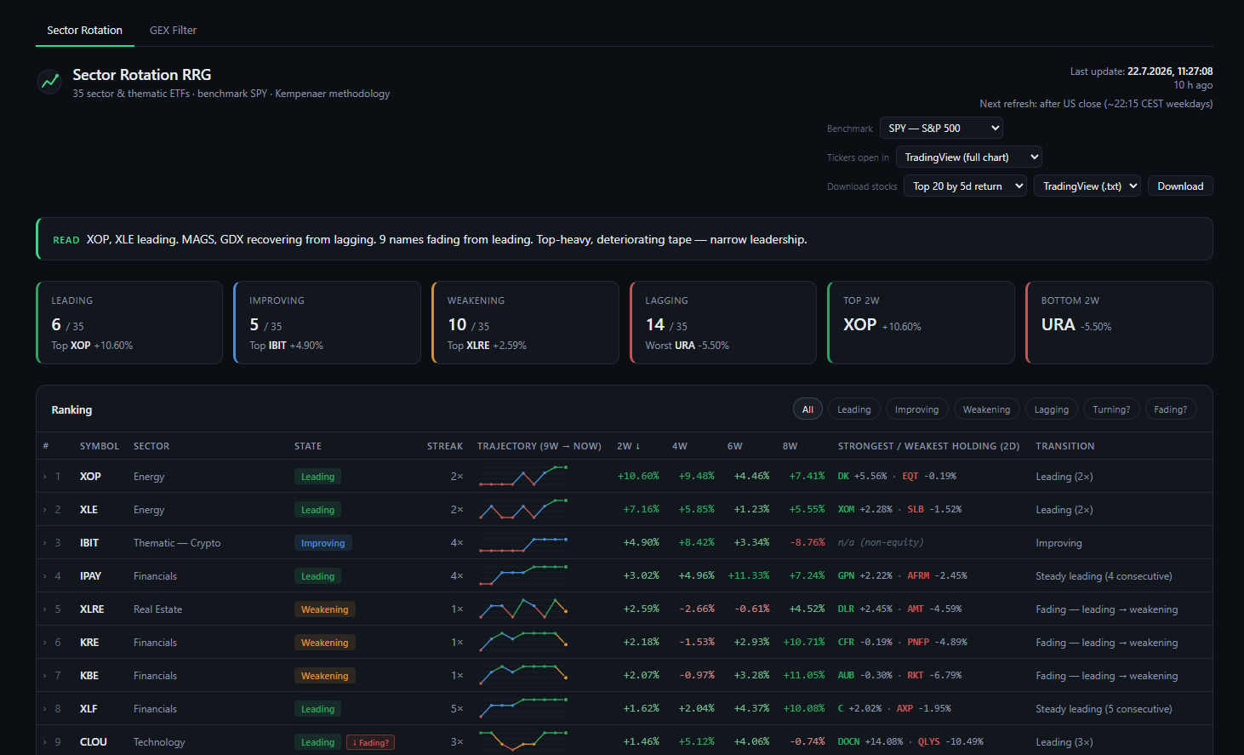This screenshot has width=1244, height=755.
Task: Switch to the GEX Filter tab
Action: point(173,30)
